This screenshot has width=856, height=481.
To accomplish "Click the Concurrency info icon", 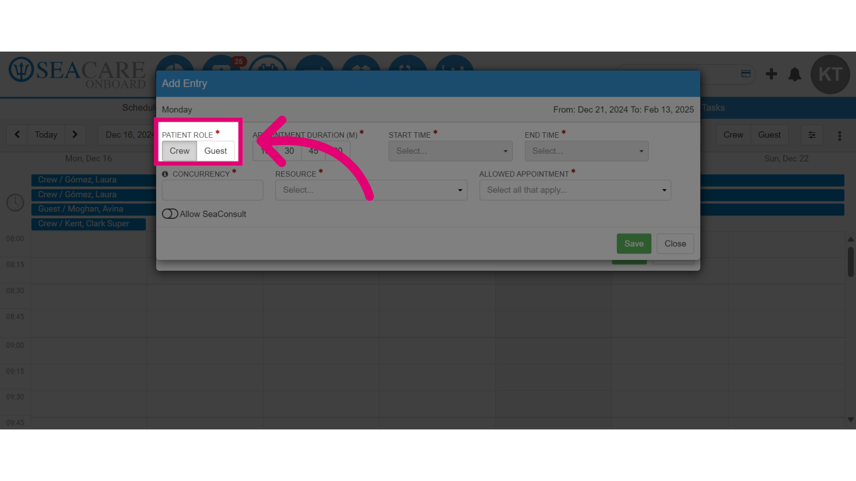I will [x=165, y=174].
